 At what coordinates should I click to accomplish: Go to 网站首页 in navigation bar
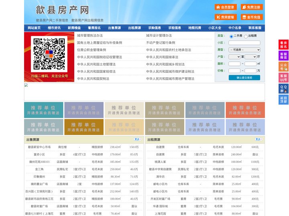coord(34,28)
